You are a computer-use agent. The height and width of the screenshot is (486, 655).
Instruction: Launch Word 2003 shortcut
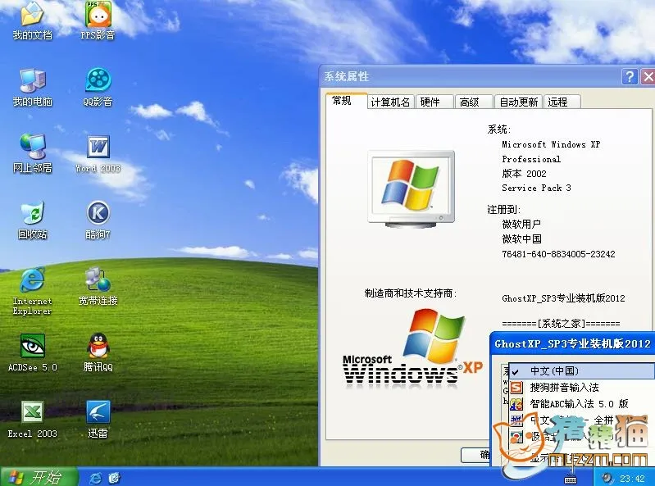tap(98, 153)
